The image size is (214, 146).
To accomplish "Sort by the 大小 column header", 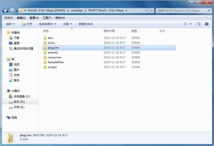I will click(x=162, y=31).
